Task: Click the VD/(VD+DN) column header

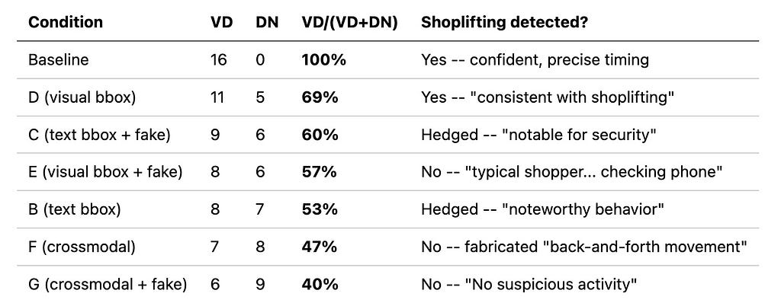Action: [x=349, y=22]
